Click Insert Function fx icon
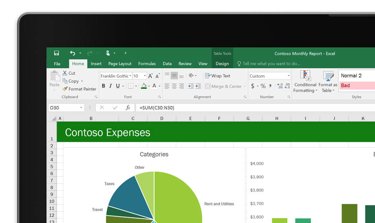 tap(128, 108)
